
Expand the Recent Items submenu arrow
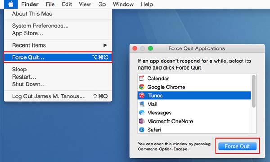[105, 45]
